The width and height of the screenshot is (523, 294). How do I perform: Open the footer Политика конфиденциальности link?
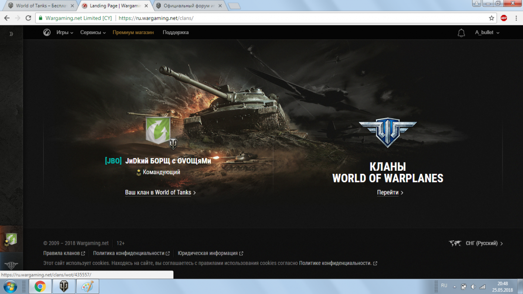[x=132, y=253]
